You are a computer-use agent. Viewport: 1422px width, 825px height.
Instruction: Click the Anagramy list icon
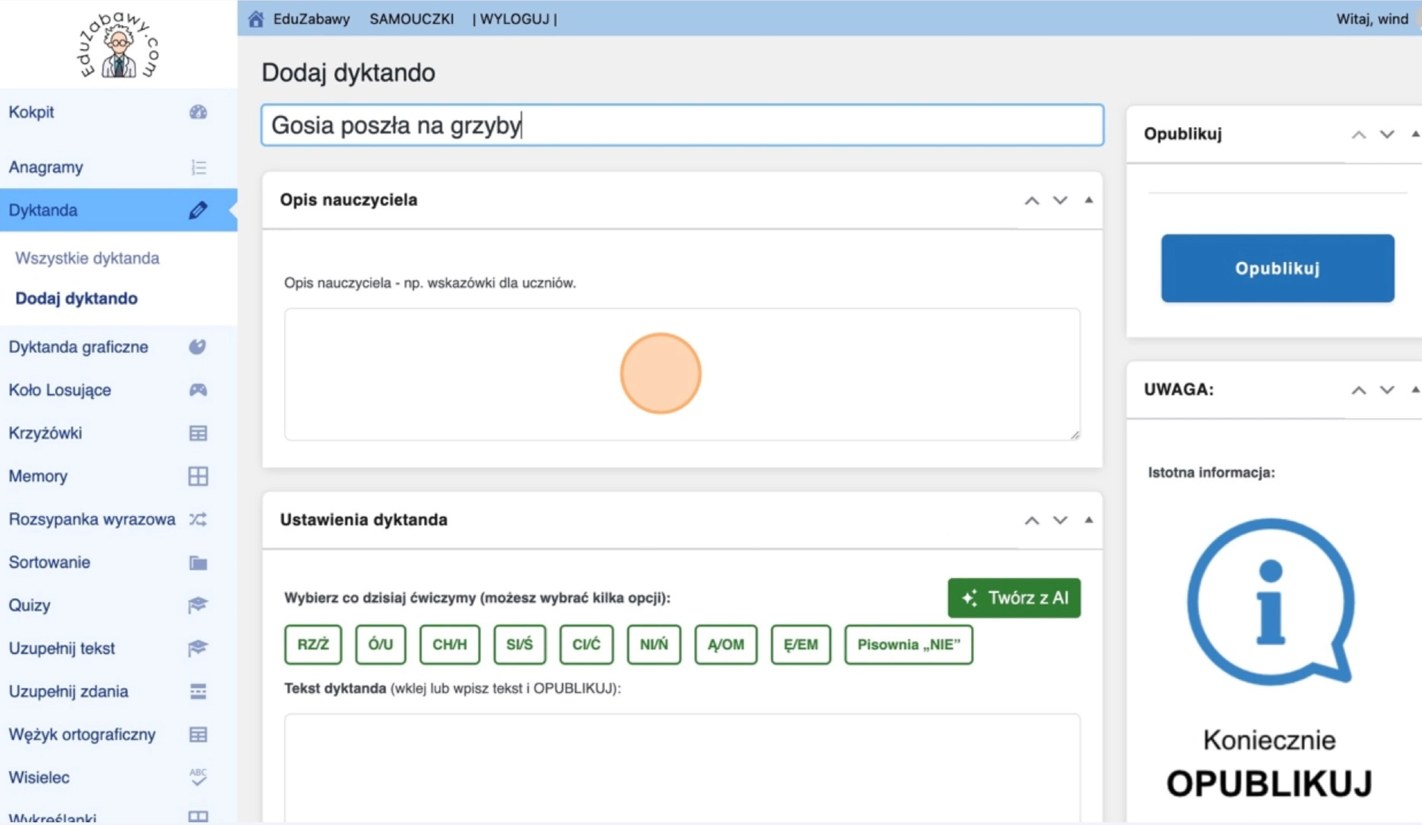click(198, 167)
